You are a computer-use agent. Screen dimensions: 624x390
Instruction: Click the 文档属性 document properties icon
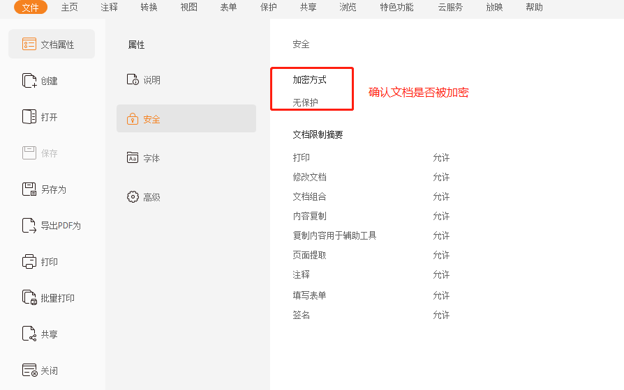click(29, 45)
